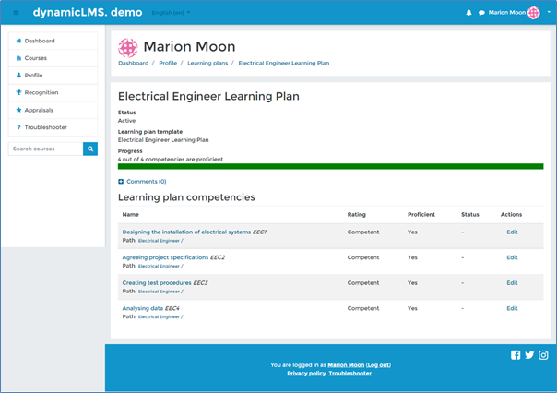Focus the Search courses input field
This screenshot has height=393, width=557.
coord(46,149)
